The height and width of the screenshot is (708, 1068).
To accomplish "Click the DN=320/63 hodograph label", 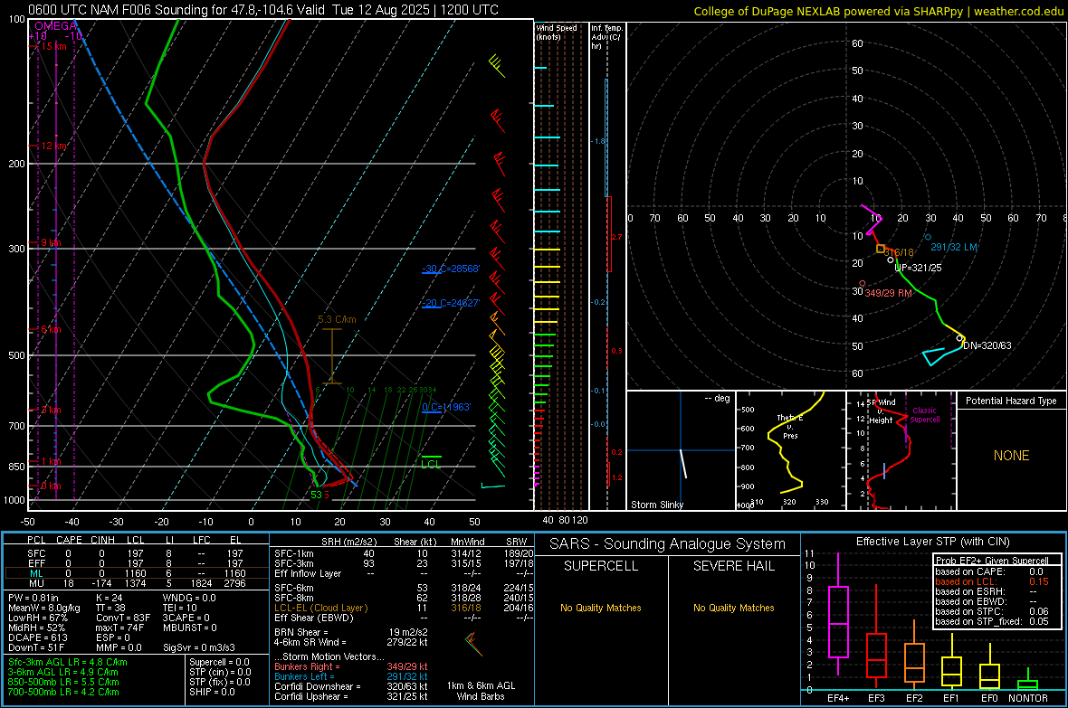I will click(987, 345).
